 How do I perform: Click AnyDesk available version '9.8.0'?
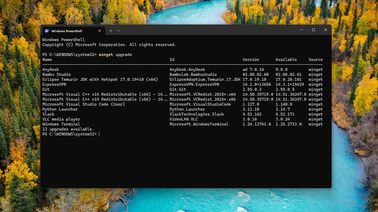[282, 69]
